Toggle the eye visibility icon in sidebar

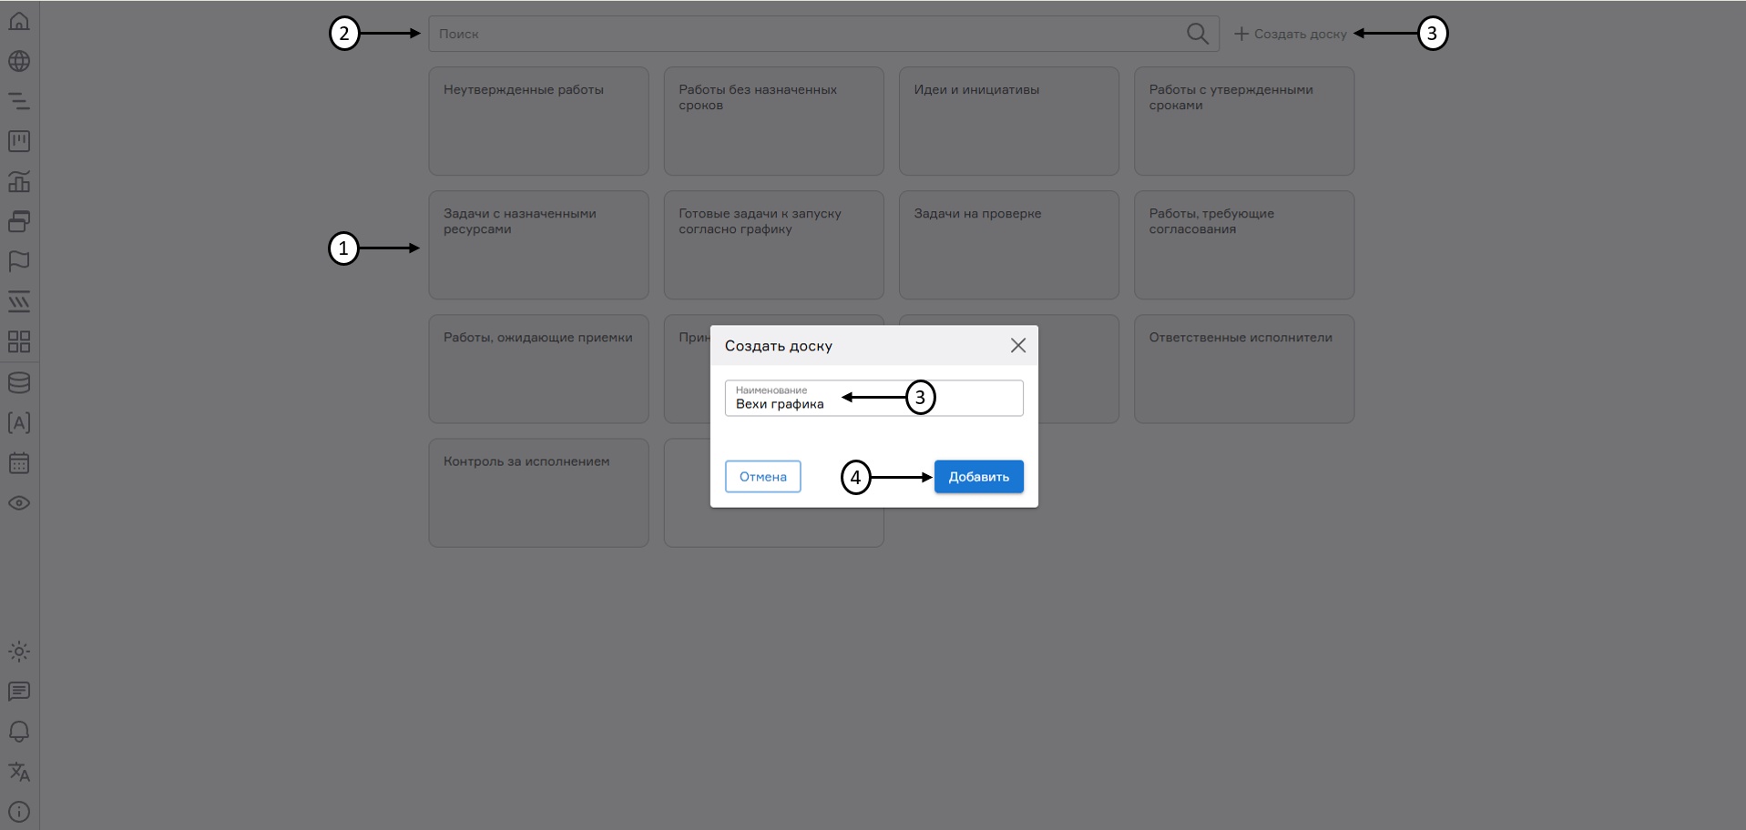tap(19, 503)
